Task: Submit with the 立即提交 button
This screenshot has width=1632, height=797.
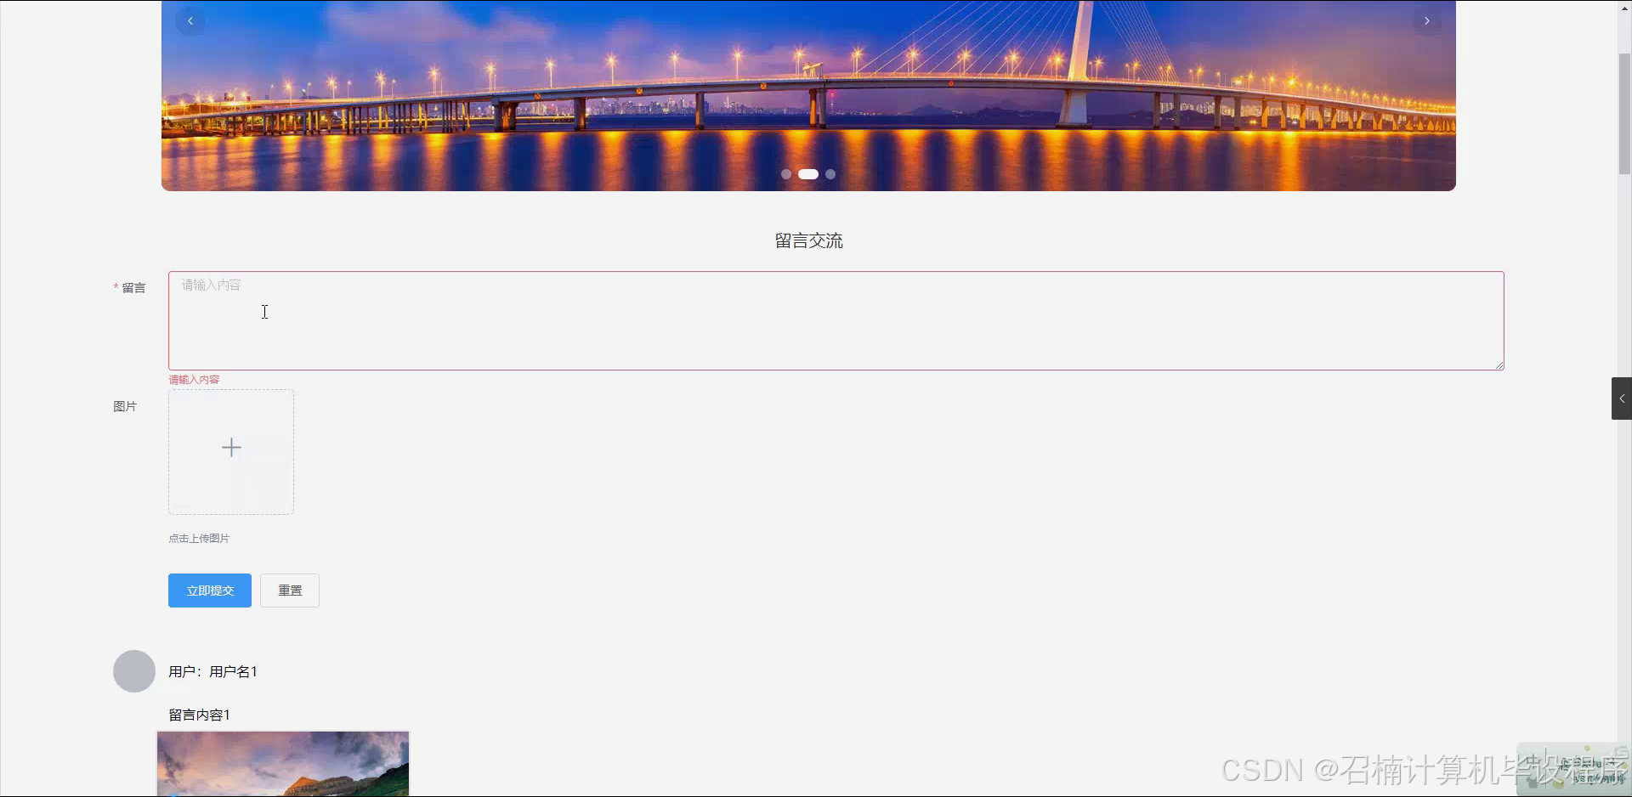Action: tap(210, 591)
